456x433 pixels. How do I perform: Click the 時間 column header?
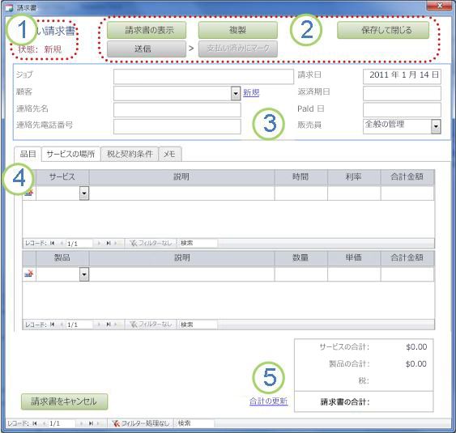[301, 177]
